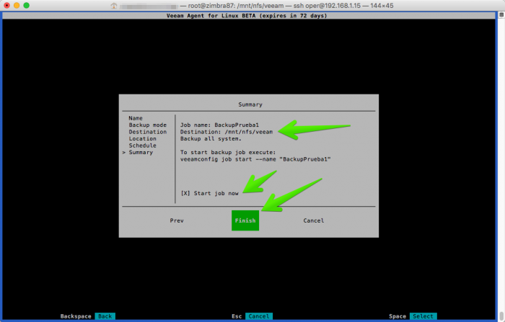This screenshot has width=505, height=322.
Task: Click the home folder icon in the title bar
Action: [x=114, y=6]
